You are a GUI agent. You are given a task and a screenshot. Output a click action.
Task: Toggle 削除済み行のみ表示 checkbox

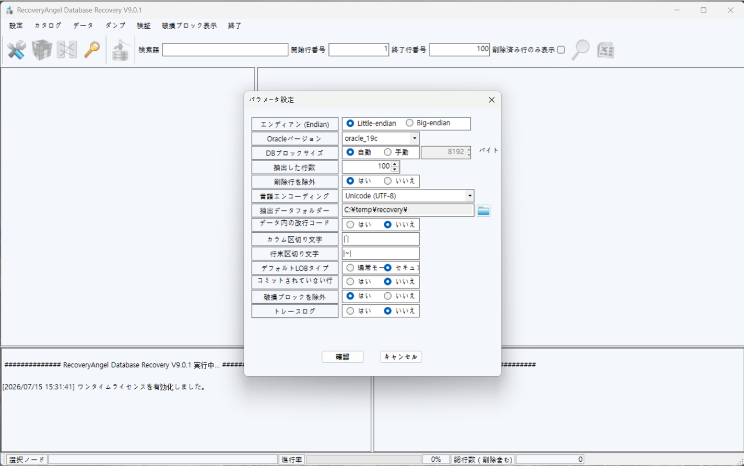tap(561, 50)
